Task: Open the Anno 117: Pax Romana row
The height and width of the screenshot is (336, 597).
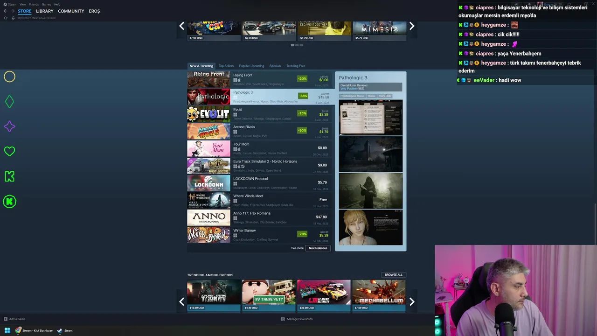Action: click(x=259, y=217)
